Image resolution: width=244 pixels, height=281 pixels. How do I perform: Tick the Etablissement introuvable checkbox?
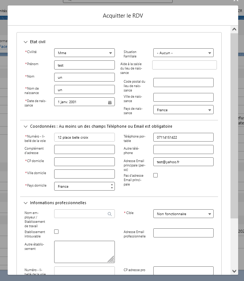pos(56,232)
